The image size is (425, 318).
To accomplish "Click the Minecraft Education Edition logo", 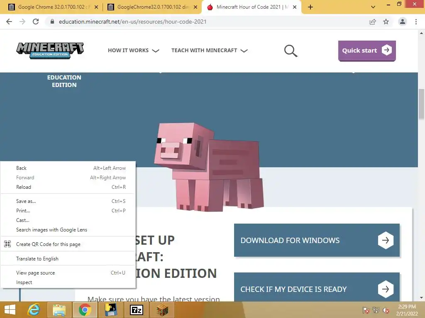I will (50, 50).
